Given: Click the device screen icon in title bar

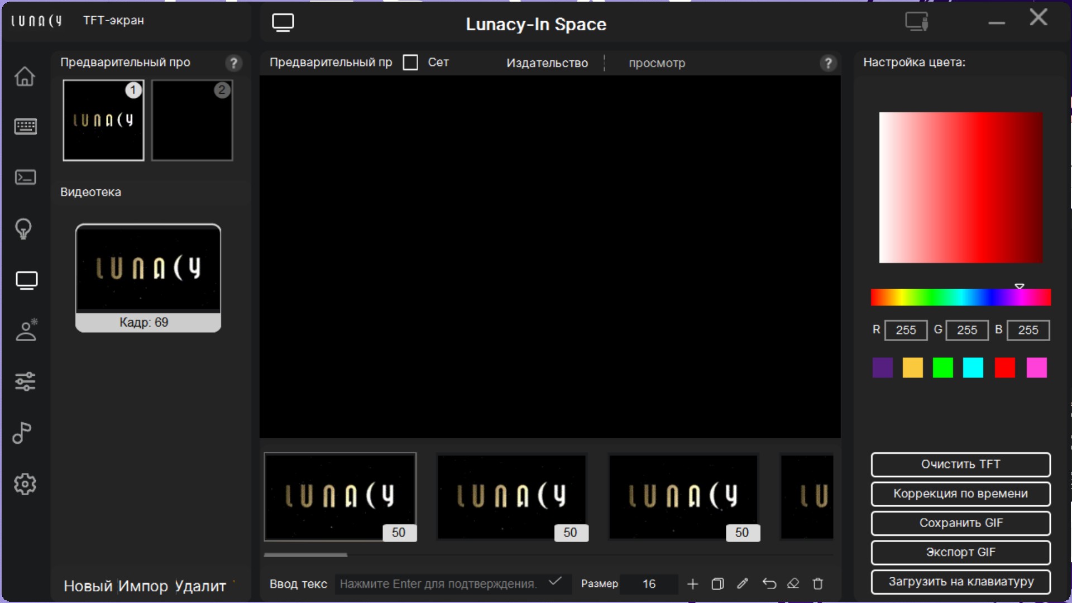Looking at the screenshot, I should pyautogui.click(x=917, y=22).
